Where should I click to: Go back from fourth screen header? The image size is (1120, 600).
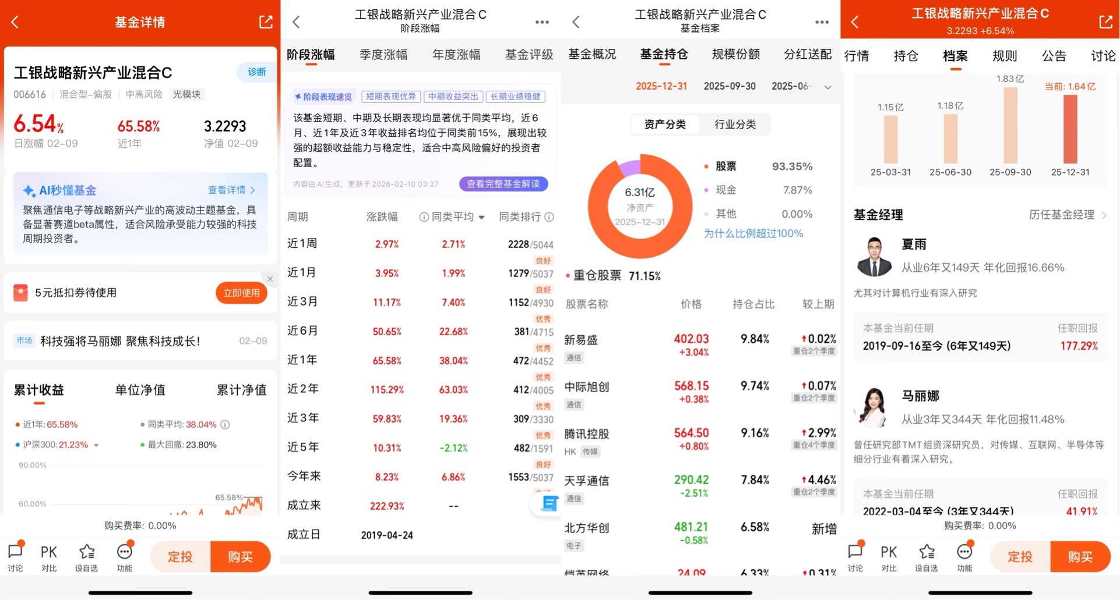tap(855, 22)
